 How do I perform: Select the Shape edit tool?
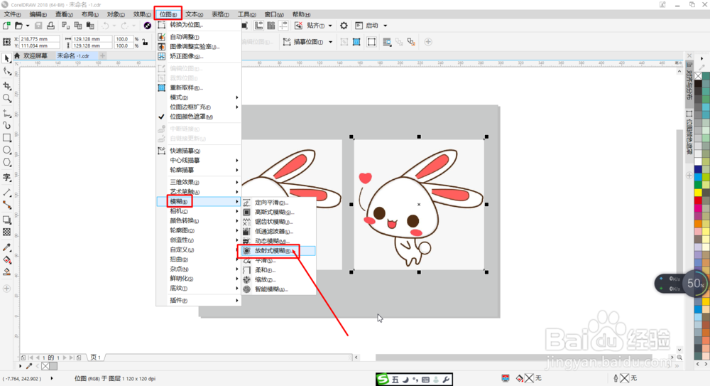[x=7, y=72]
